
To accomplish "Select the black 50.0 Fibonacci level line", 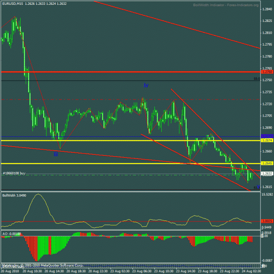I will click(x=131, y=80).
